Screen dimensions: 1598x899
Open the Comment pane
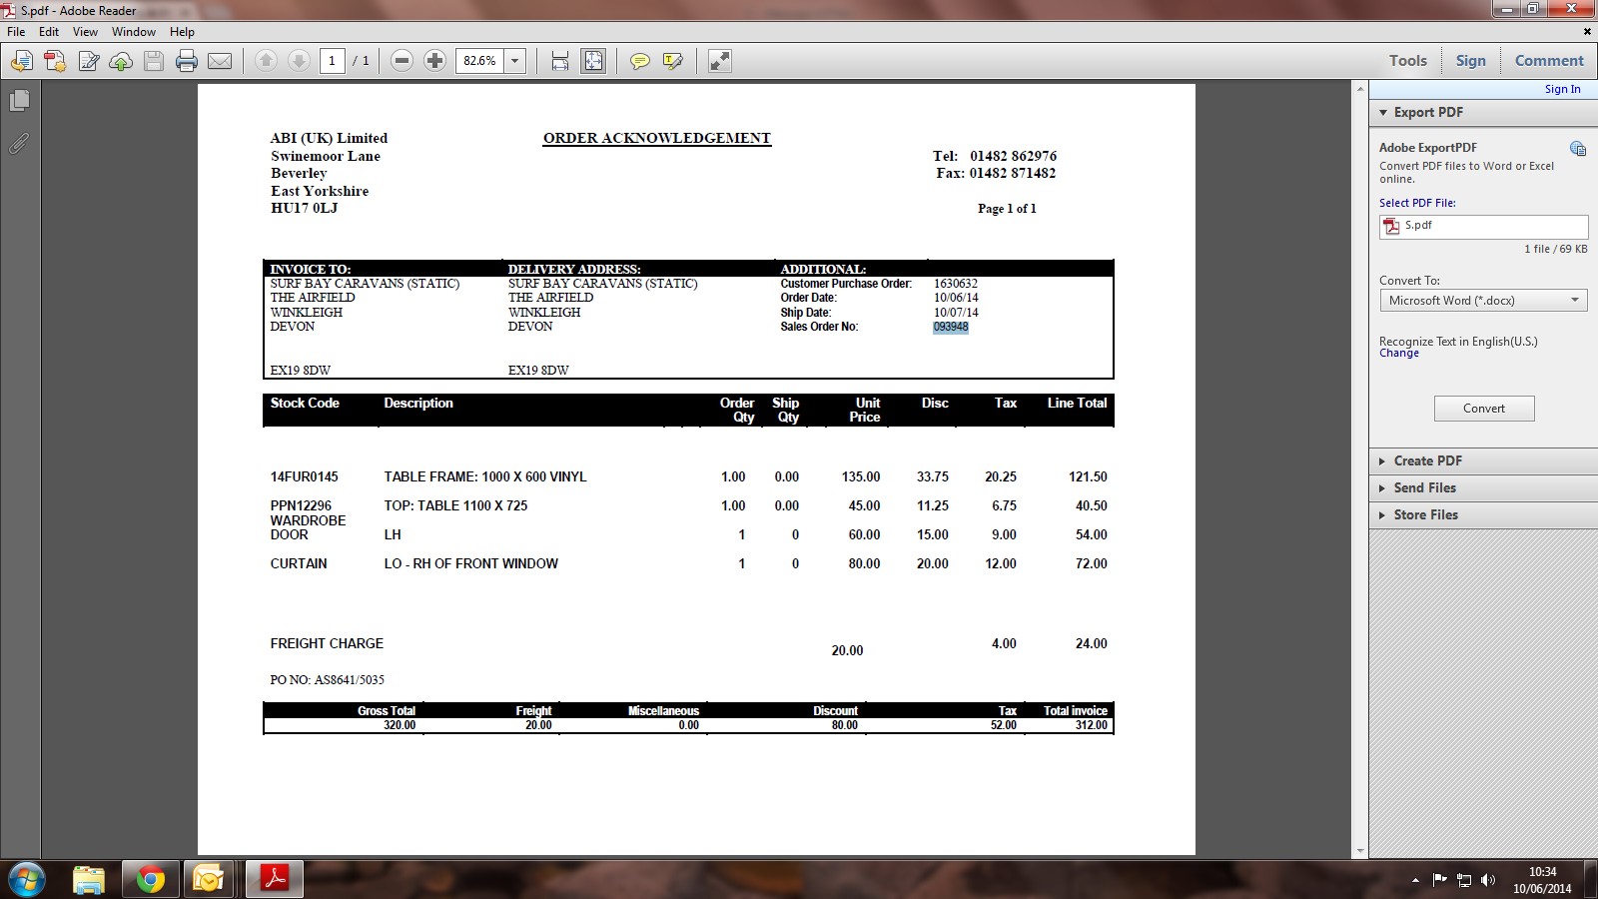point(1549,61)
